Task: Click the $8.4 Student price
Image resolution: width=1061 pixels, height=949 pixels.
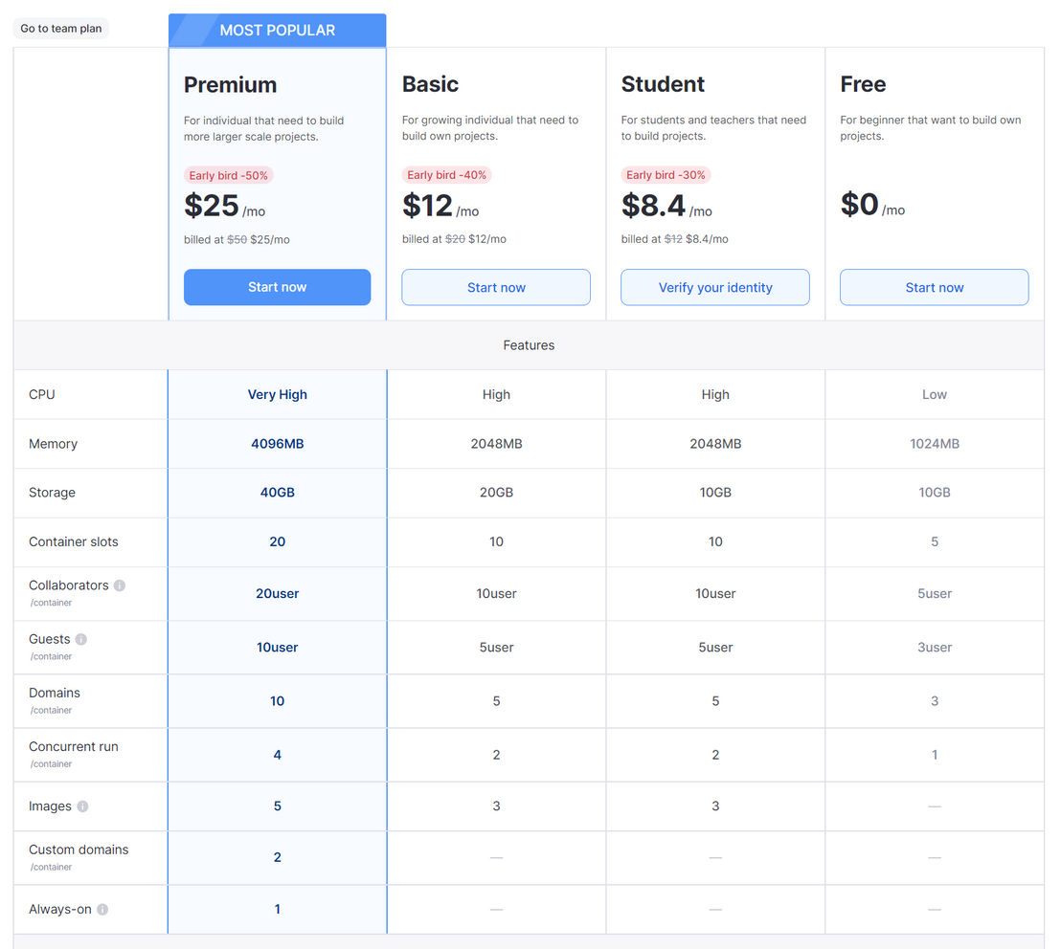Action: 653,206
